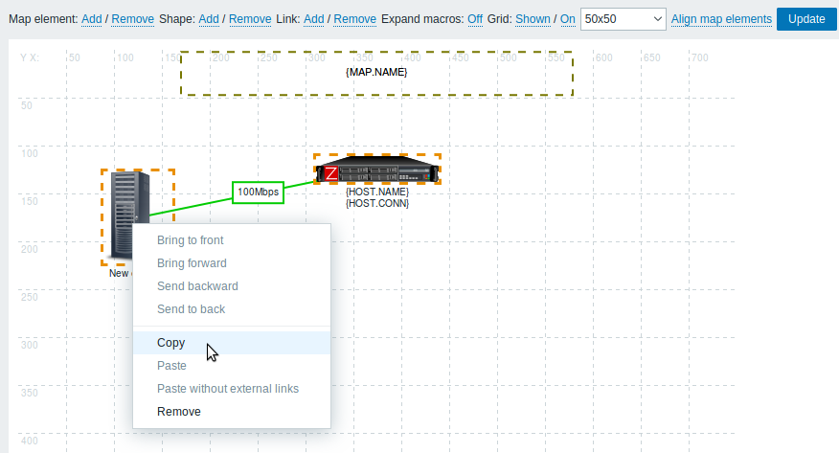The image size is (839, 453).
Task: Click Add next to Map element
Action: click(92, 19)
